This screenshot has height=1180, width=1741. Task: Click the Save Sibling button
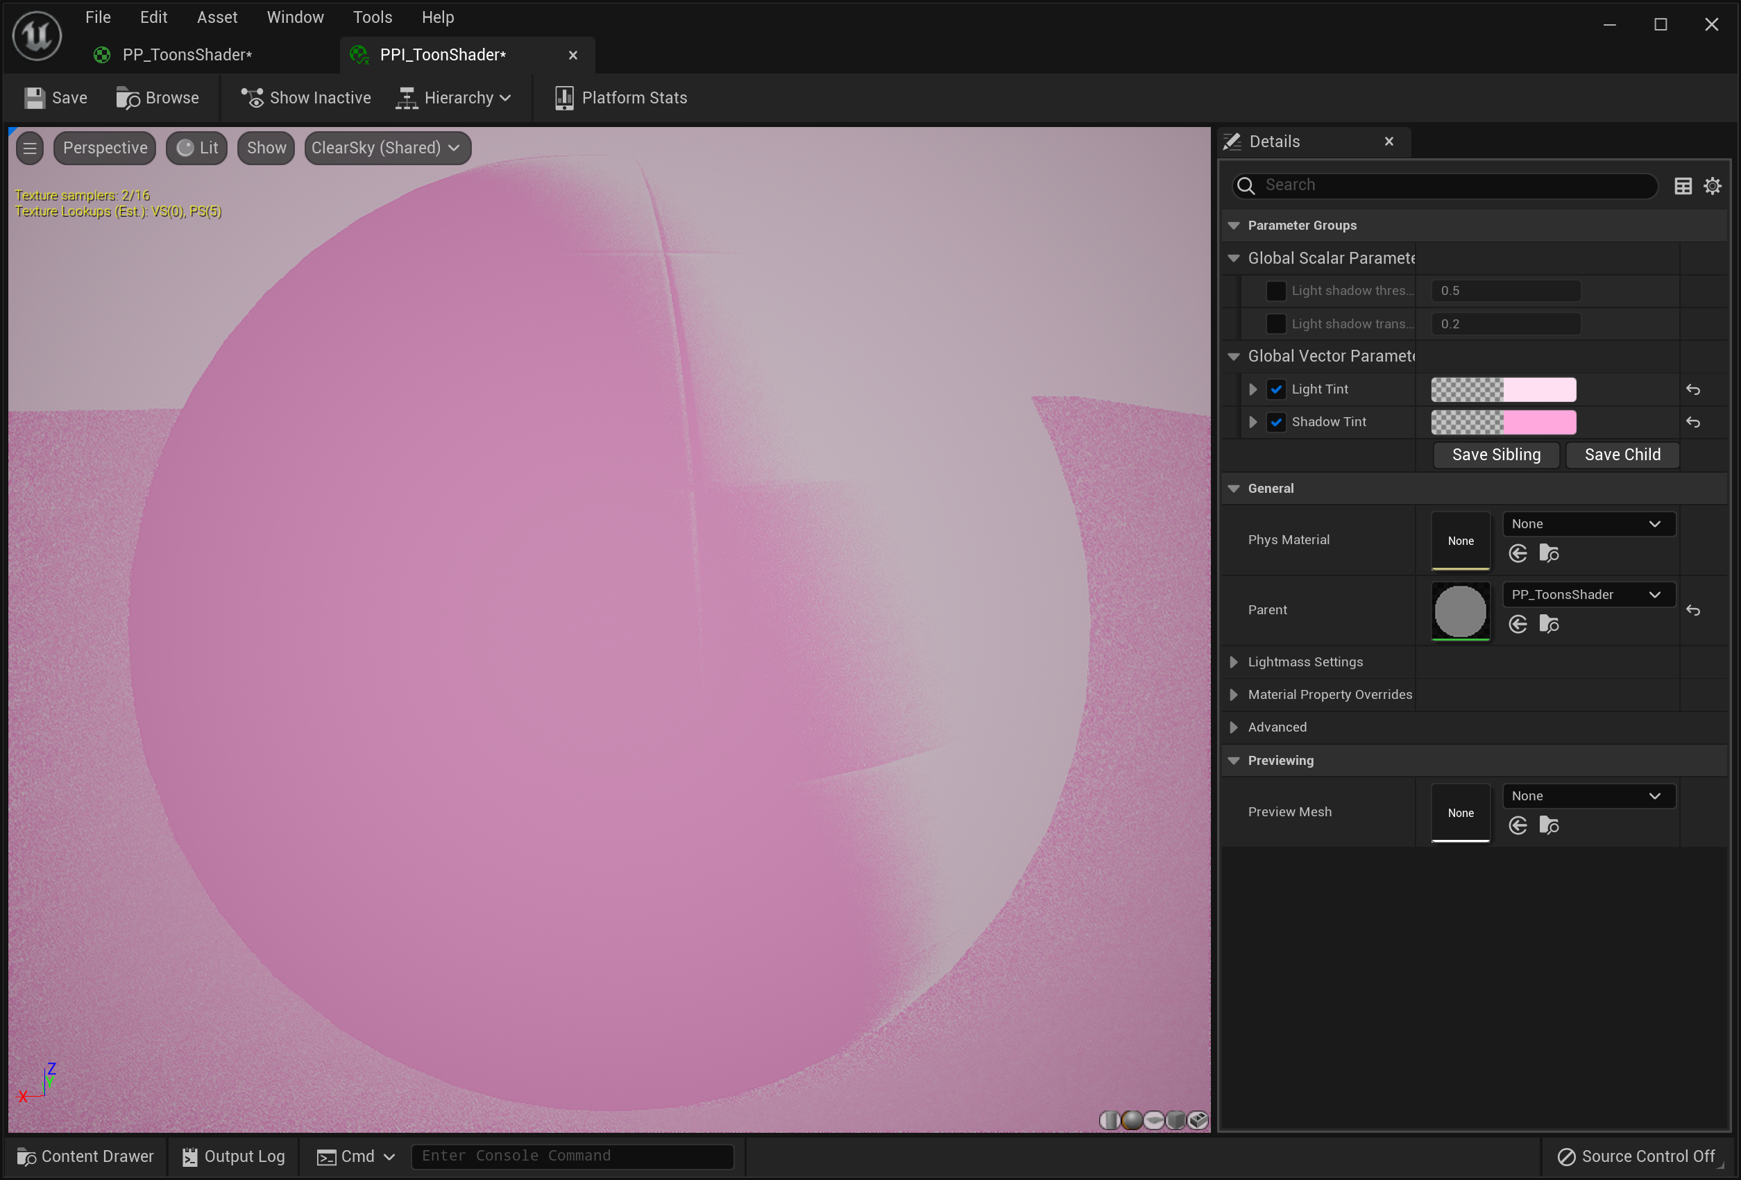click(1496, 455)
